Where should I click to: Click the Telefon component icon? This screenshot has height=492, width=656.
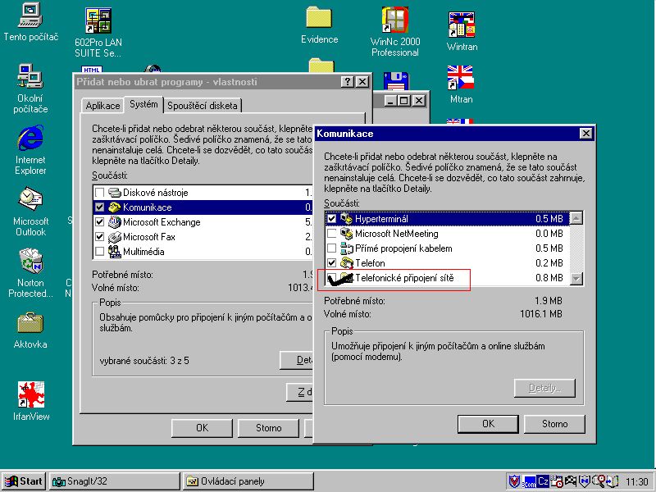[346, 262]
